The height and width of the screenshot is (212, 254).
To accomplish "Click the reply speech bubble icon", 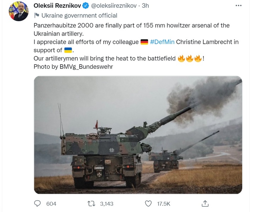I will (x=37, y=204).
